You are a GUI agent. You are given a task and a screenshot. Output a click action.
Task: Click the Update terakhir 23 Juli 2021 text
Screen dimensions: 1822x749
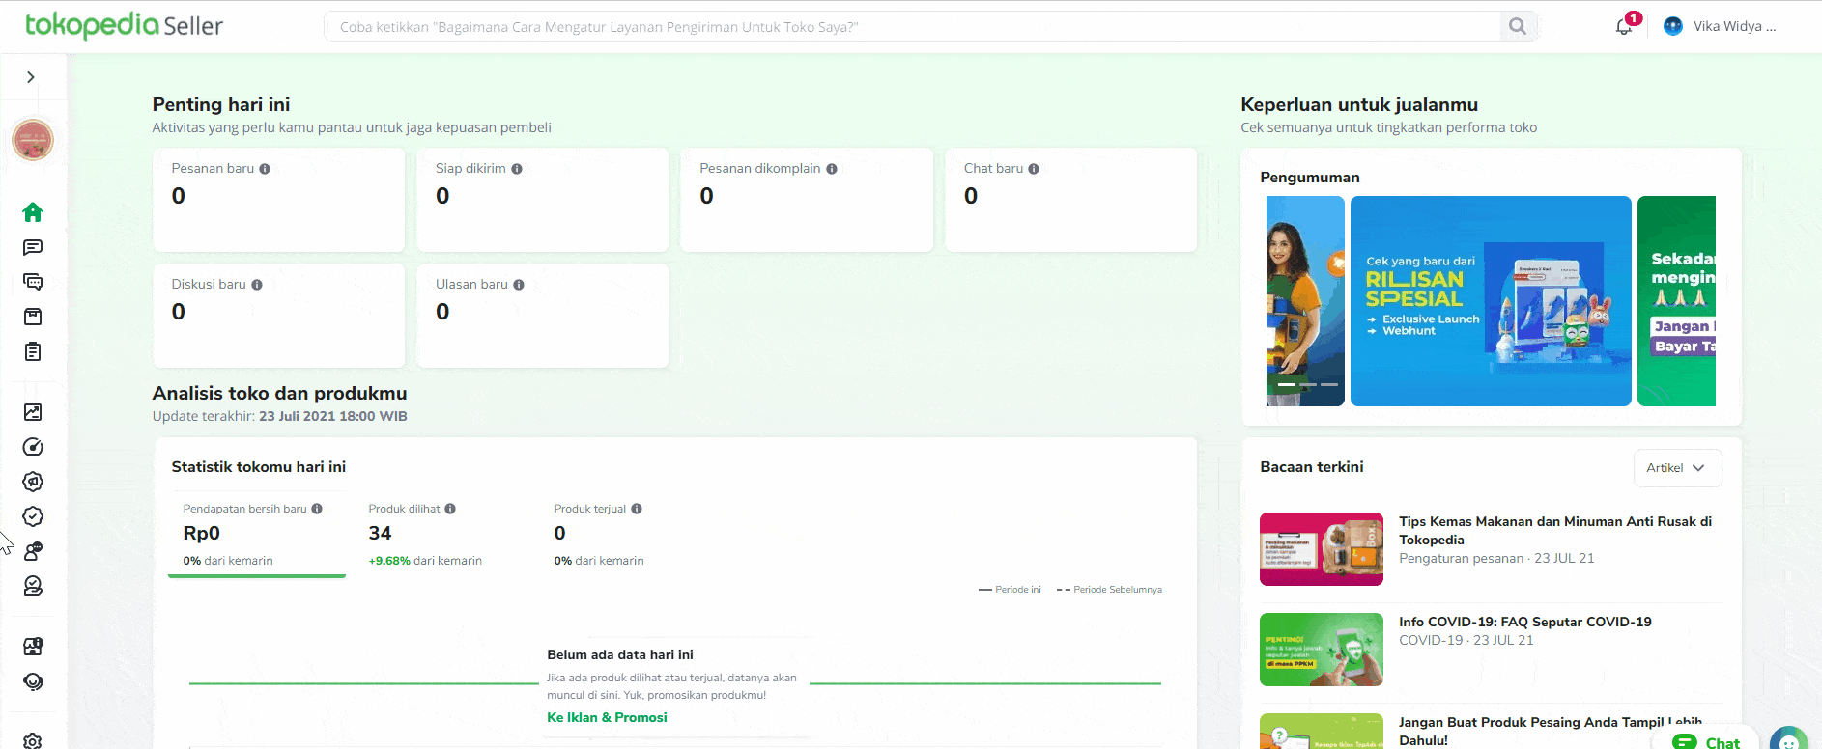coord(279,416)
